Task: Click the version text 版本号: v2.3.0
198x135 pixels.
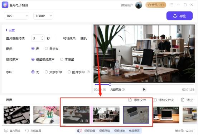Action: (x=184, y=131)
